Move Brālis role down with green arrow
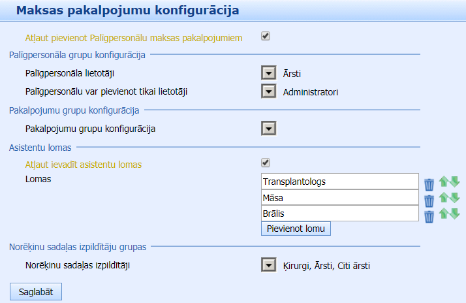Screen dimensions: 466x303 pyautogui.click(x=454, y=214)
